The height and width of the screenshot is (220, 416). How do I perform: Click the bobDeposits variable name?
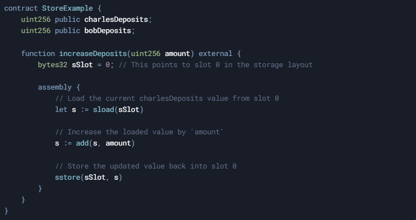[108, 31]
